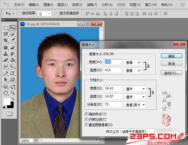
Task: Toggle Quick Mask mode button
Action: click(9, 114)
